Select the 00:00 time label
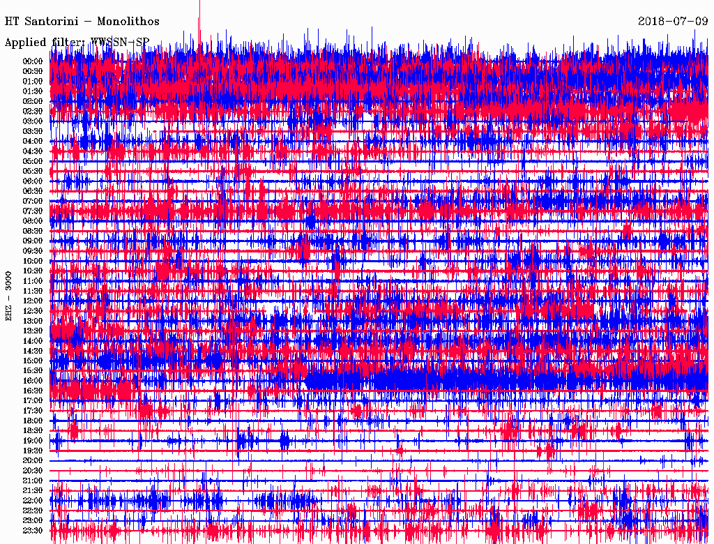This screenshot has width=714, height=544. [x=33, y=61]
